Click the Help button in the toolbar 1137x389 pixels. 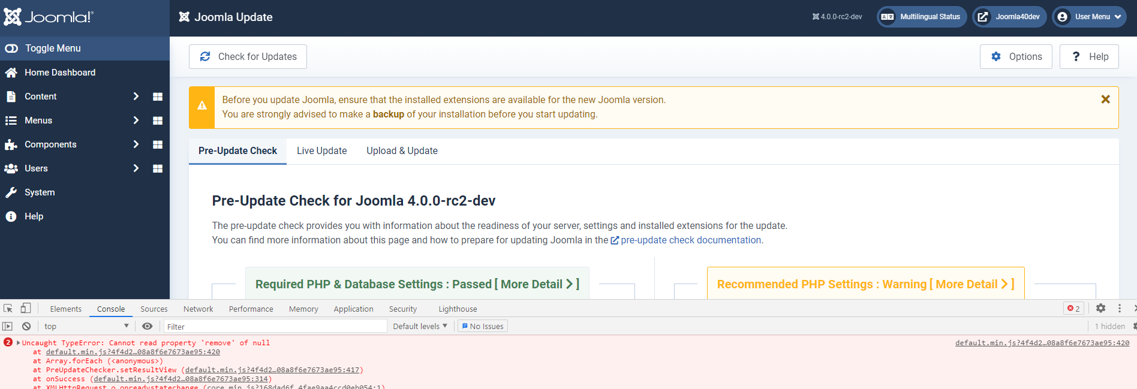(x=1089, y=56)
